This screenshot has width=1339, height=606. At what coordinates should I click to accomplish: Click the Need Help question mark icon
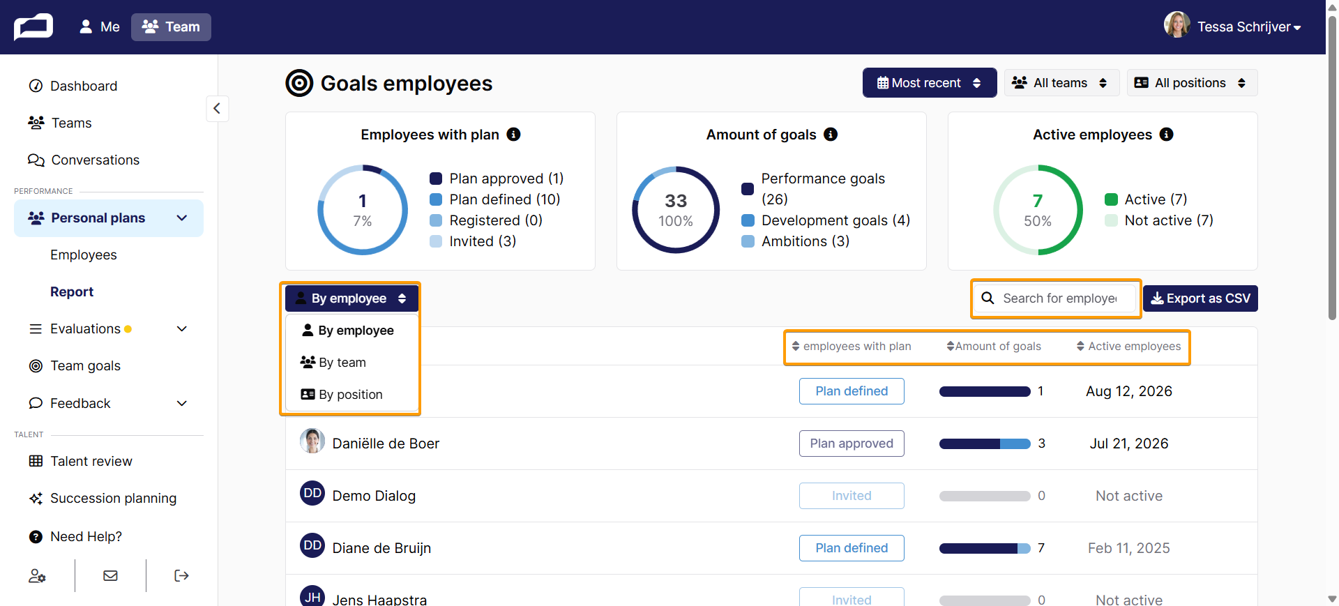pyautogui.click(x=36, y=537)
